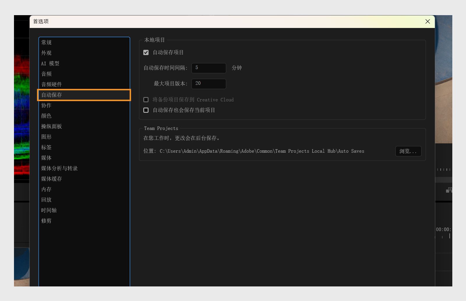Image resolution: width=466 pixels, height=301 pixels.
Task: Open 操纵面板 settings
Action: coord(84,126)
